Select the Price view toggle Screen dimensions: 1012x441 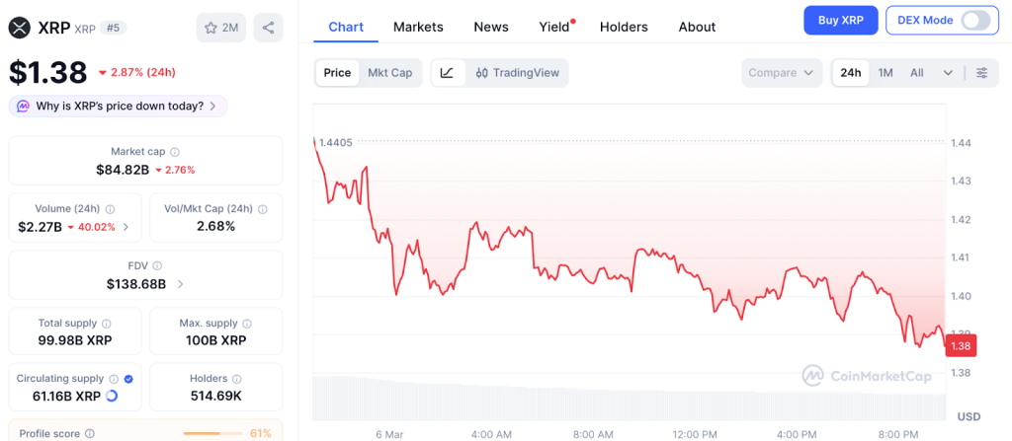point(337,73)
